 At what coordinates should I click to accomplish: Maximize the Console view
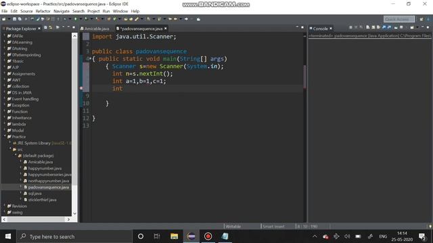pyautogui.click(x=428, y=27)
